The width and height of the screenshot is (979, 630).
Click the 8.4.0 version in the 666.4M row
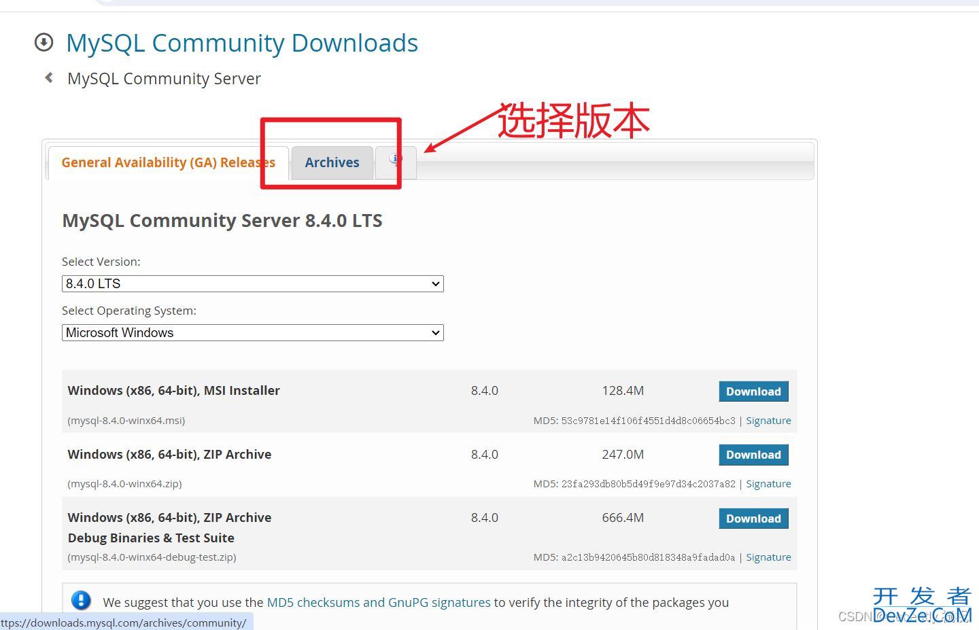485,518
